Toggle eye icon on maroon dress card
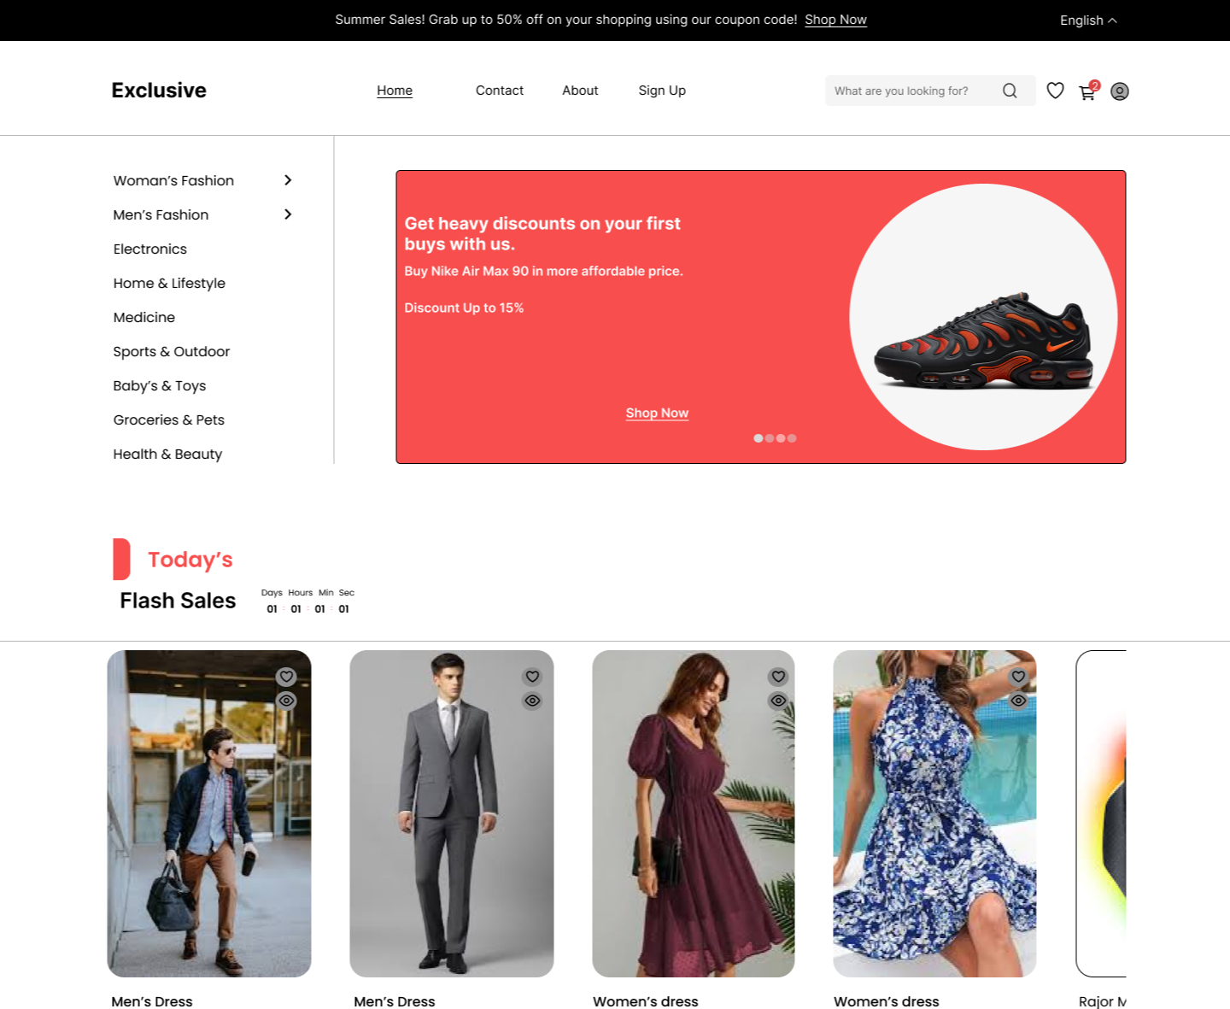The width and height of the screenshot is (1230, 1009). (x=778, y=701)
